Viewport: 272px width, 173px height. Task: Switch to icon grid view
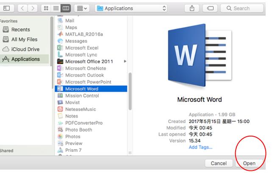pyautogui.click(x=46, y=8)
